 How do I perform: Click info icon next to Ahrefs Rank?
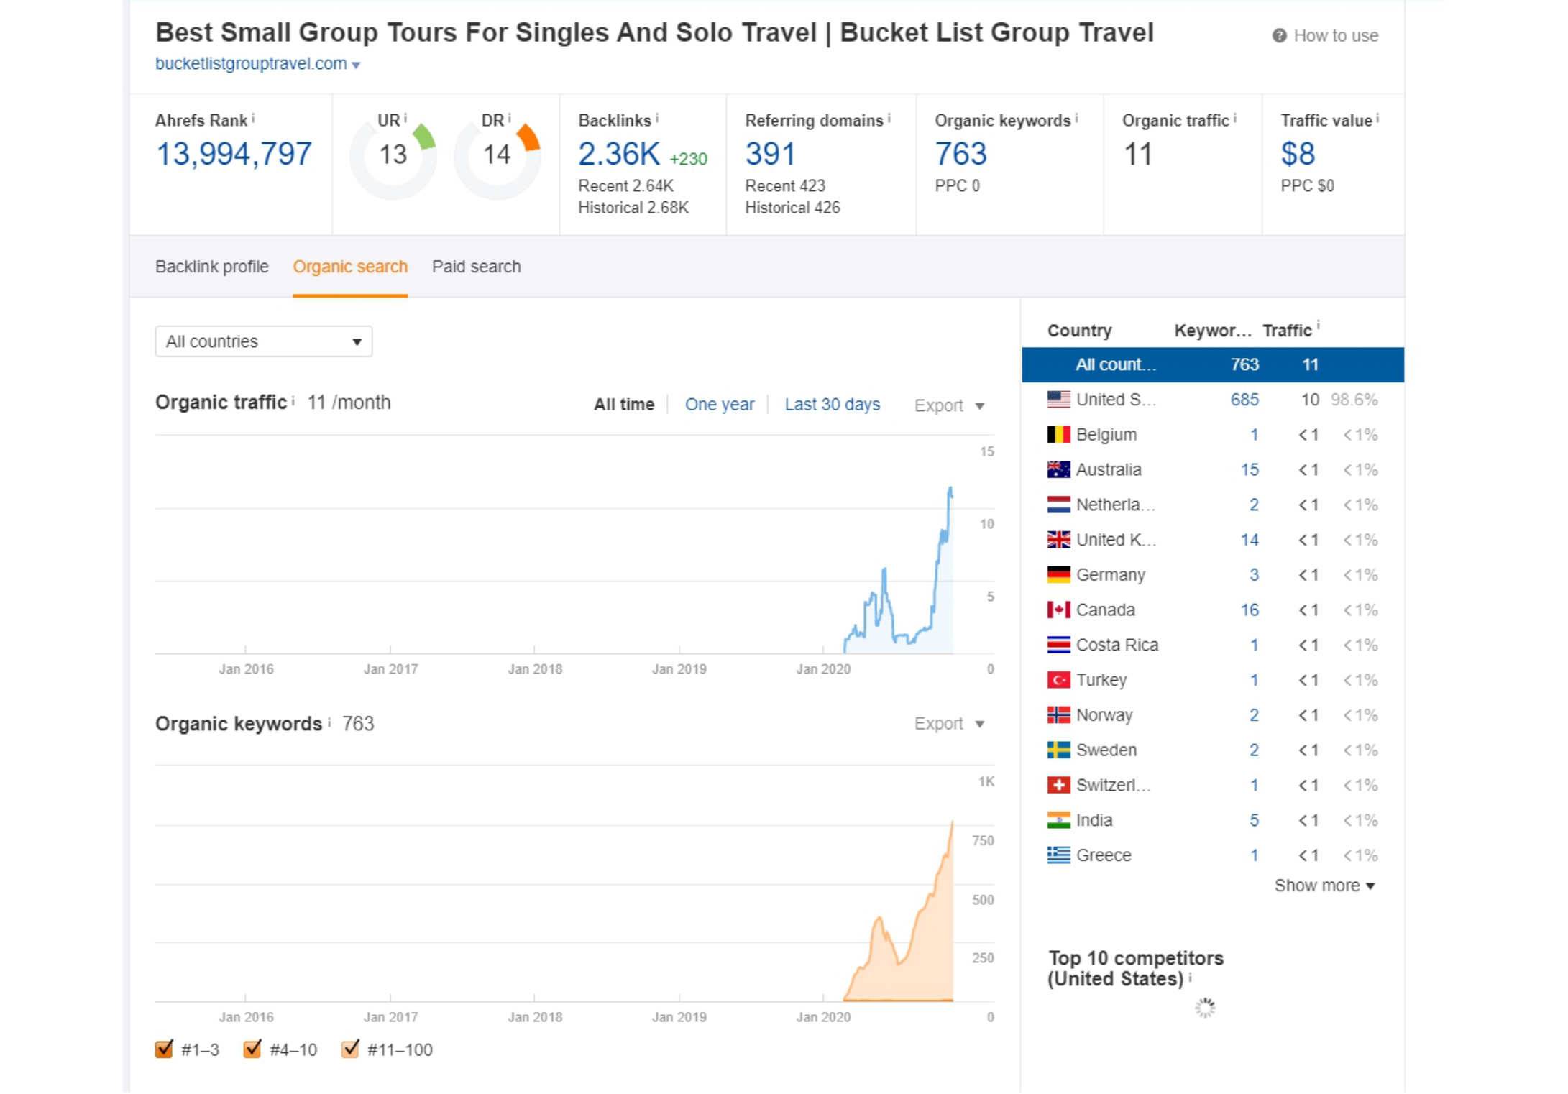pyautogui.click(x=253, y=118)
